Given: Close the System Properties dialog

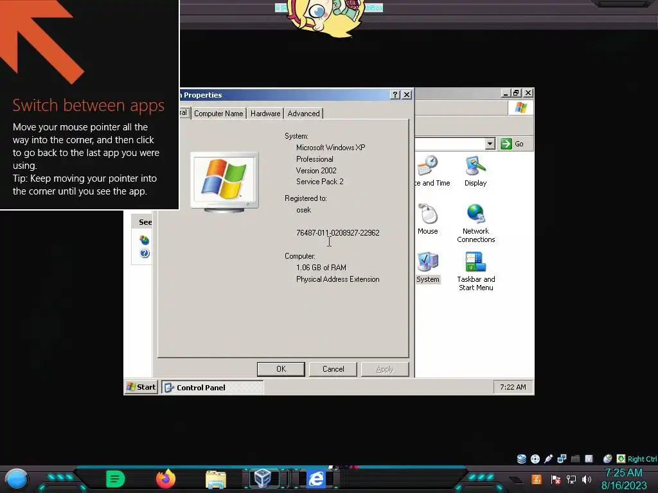Looking at the screenshot, I should coord(407,95).
